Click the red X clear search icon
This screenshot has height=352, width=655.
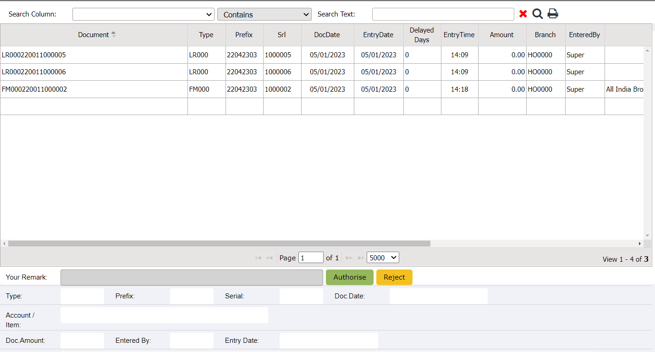tap(523, 14)
